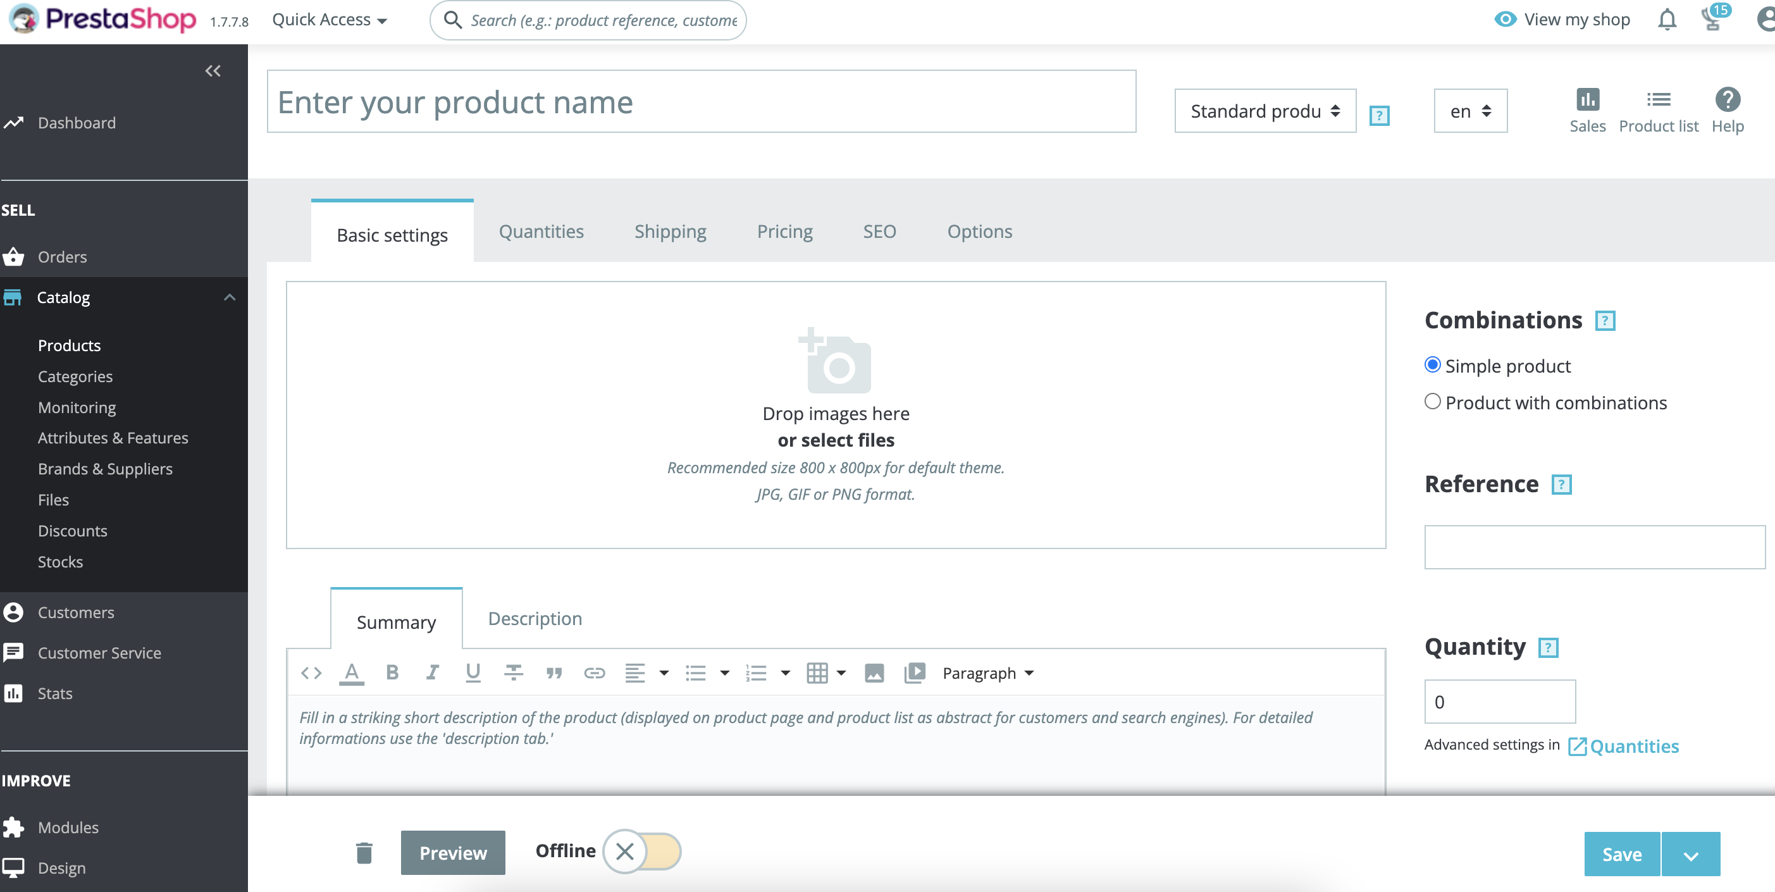The width and height of the screenshot is (1775, 892).
Task: Open the Description tab
Action: 534,619
